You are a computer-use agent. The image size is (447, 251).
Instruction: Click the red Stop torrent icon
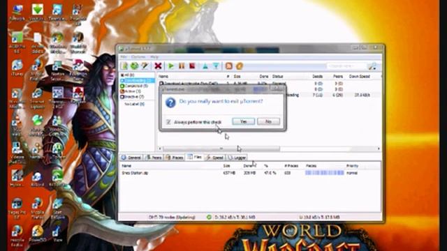coord(192,66)
